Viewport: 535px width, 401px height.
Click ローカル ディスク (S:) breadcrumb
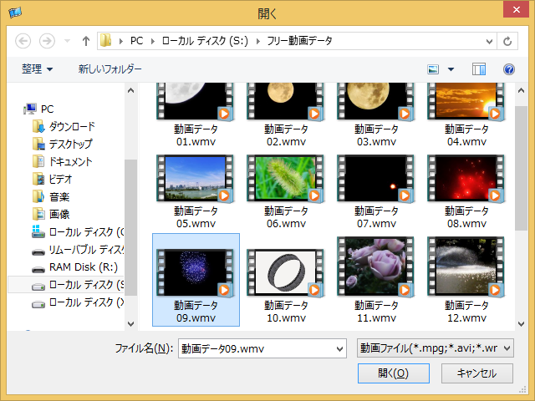(205, 41)
